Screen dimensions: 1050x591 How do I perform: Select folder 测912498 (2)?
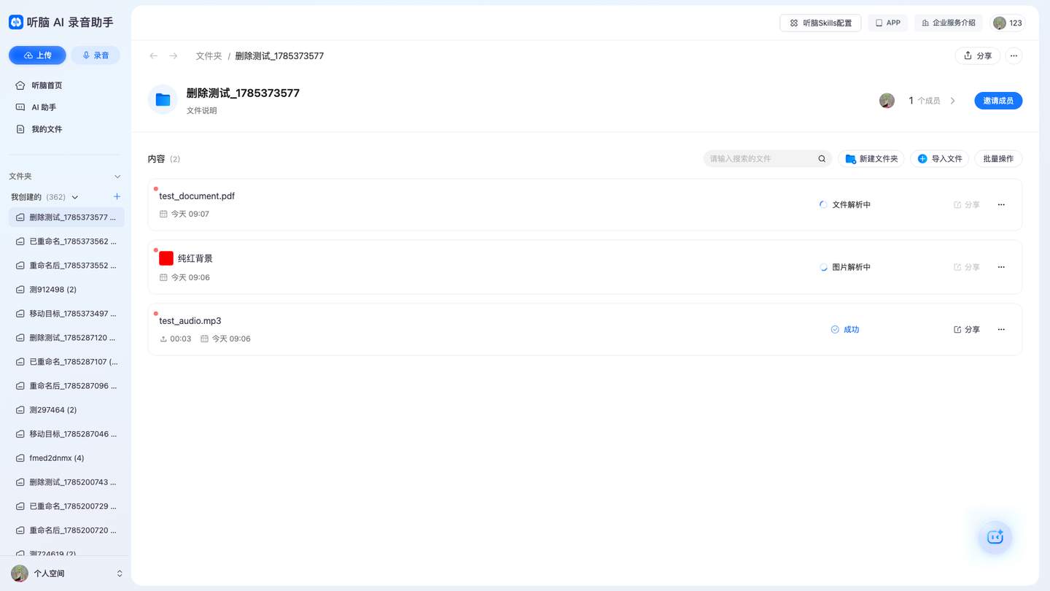click(x=66, y=290)
